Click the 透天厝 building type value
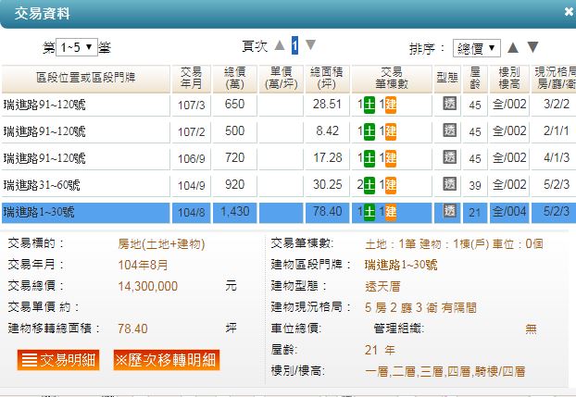The height and width of the screenshot is (397, 576). point(382,286)
